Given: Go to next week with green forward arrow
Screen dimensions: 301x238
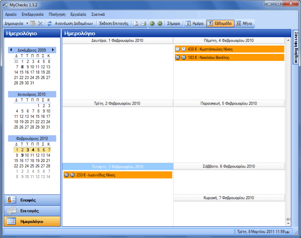Looking at the screenshot, I should coord(160,23).
